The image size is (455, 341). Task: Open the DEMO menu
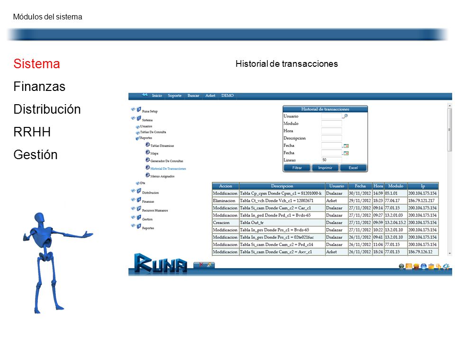click(x=227, y=95)
